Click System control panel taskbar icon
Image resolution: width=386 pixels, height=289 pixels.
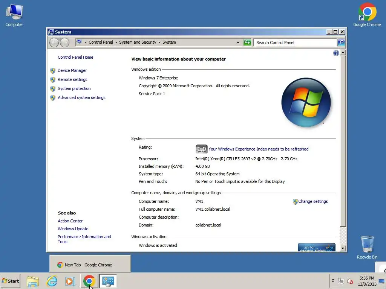tap(108, 281)
